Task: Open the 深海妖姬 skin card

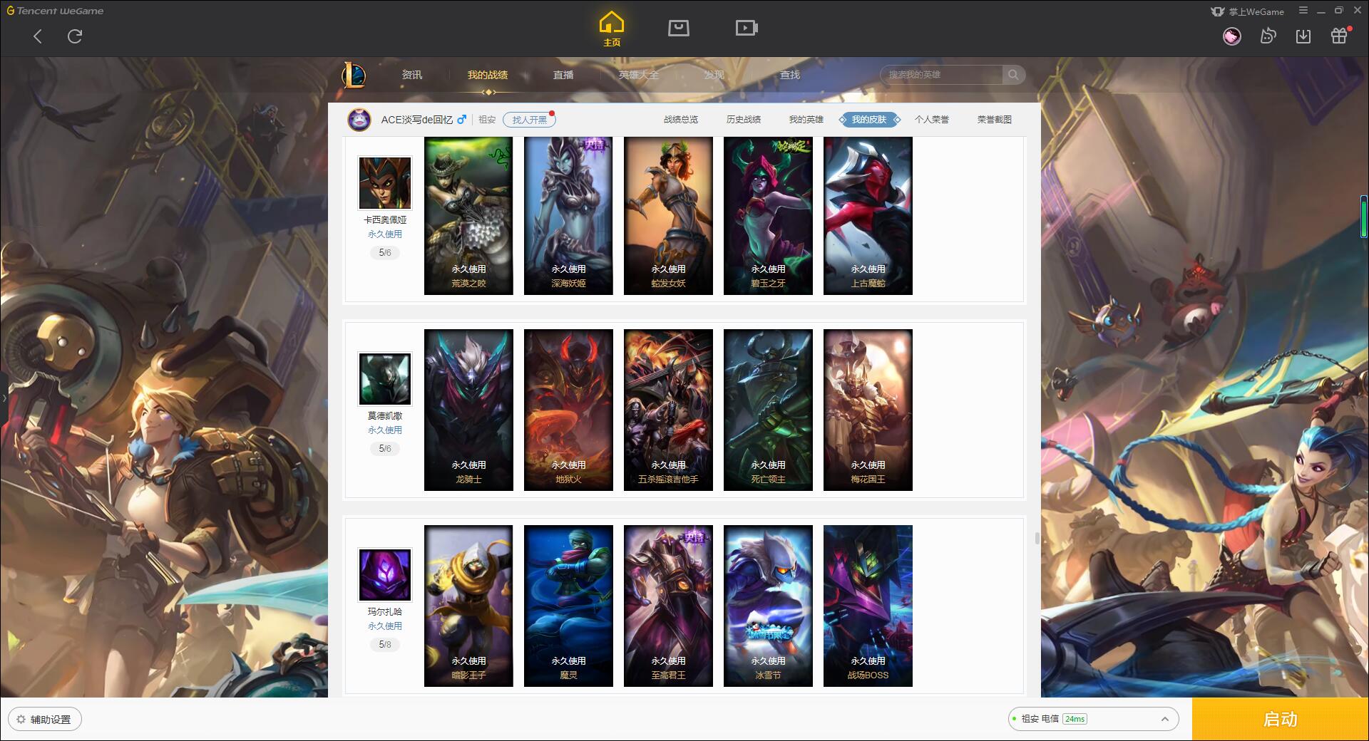Action: (x=568, y=216)
